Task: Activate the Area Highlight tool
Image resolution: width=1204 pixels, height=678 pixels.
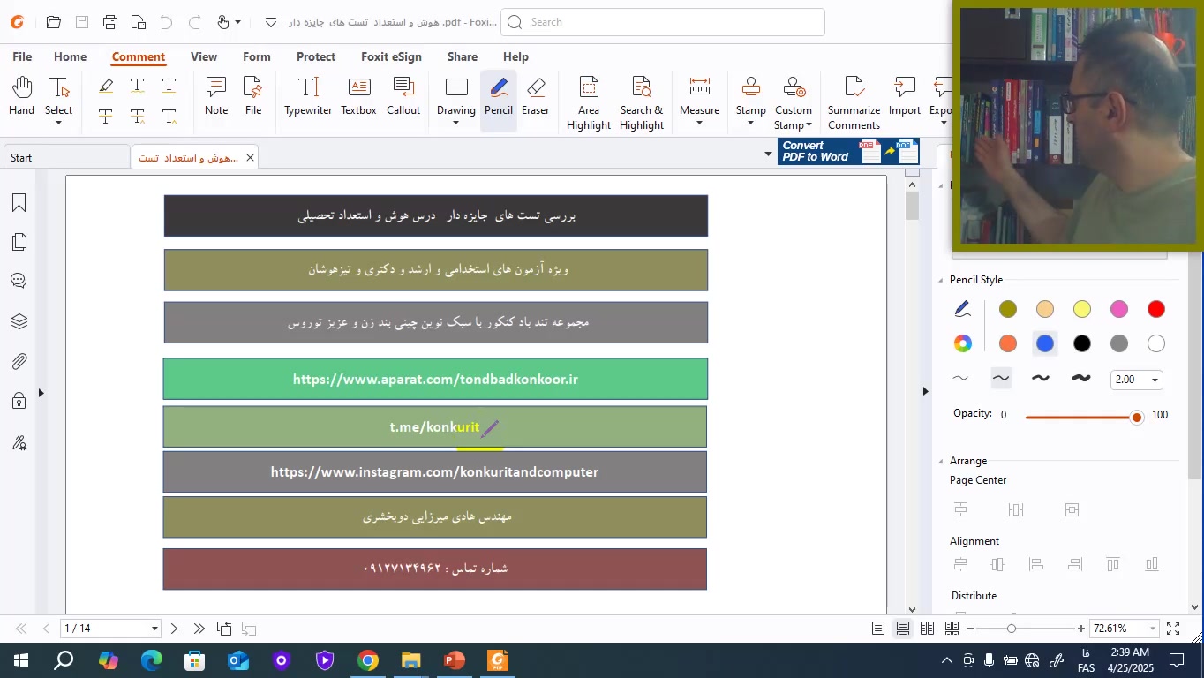Action: [589, 103]
